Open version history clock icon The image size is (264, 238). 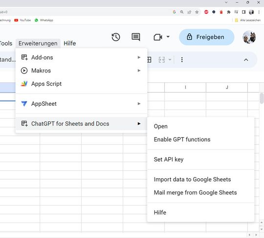(116, 37)
